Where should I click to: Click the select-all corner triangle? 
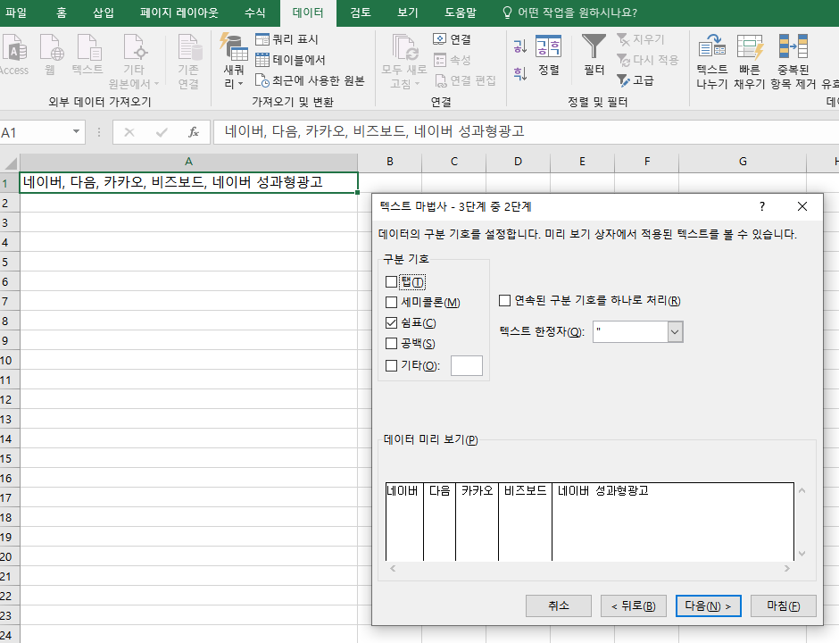tap(10, 163)
